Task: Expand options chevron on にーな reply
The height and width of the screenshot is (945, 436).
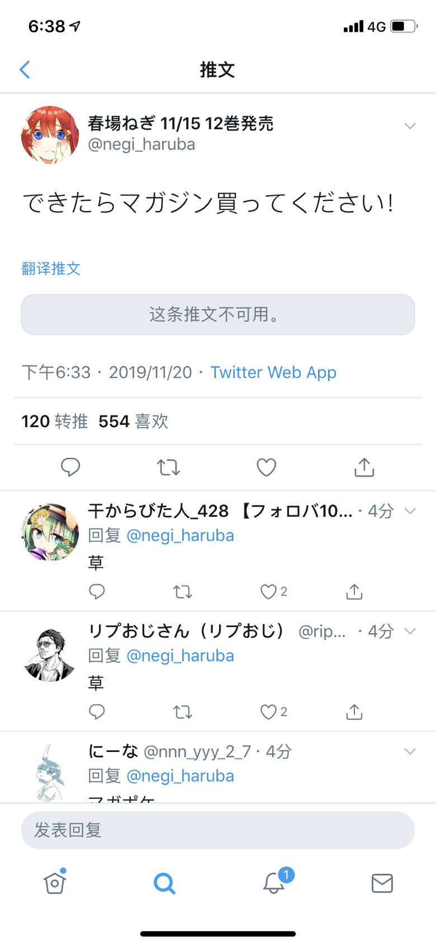Action: tap(410, 751)
